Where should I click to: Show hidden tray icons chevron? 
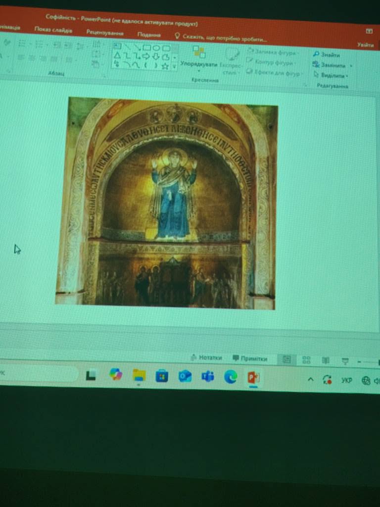coord(310,380)
